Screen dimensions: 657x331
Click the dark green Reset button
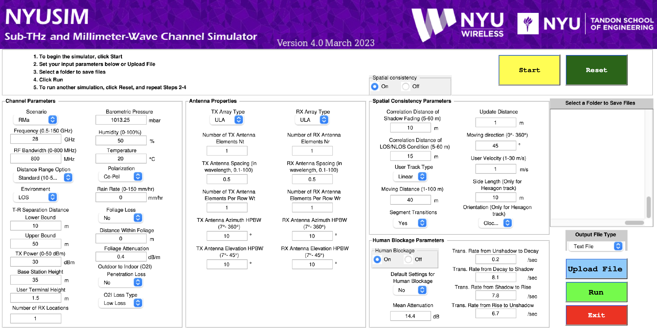(596, 70)
